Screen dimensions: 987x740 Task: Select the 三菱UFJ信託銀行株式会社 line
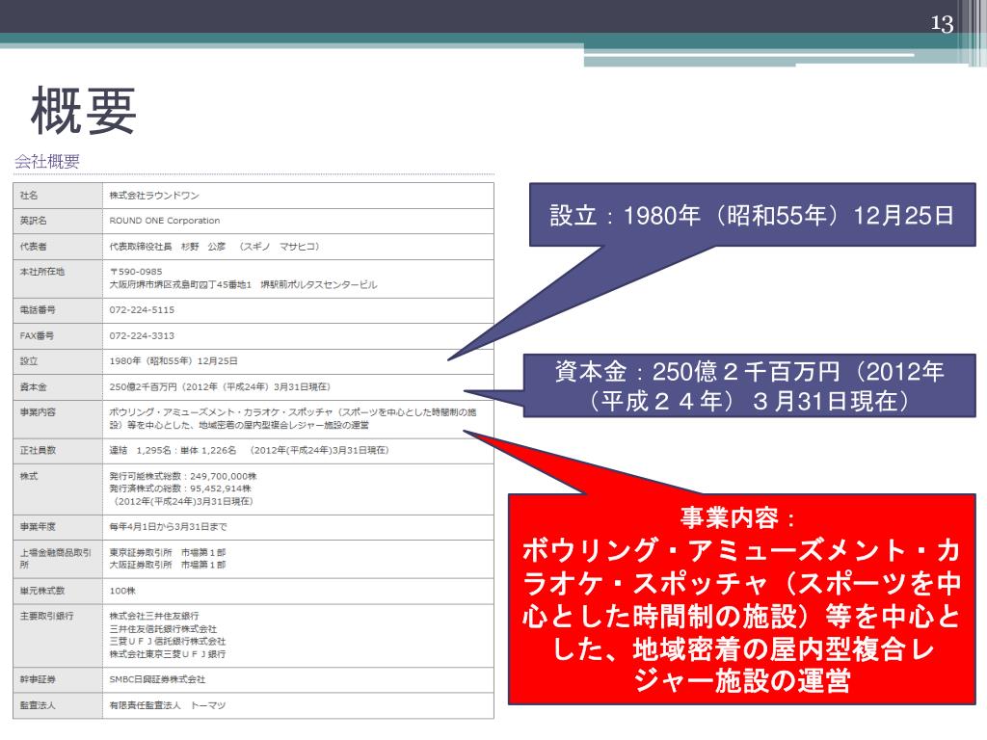[168, 642]
